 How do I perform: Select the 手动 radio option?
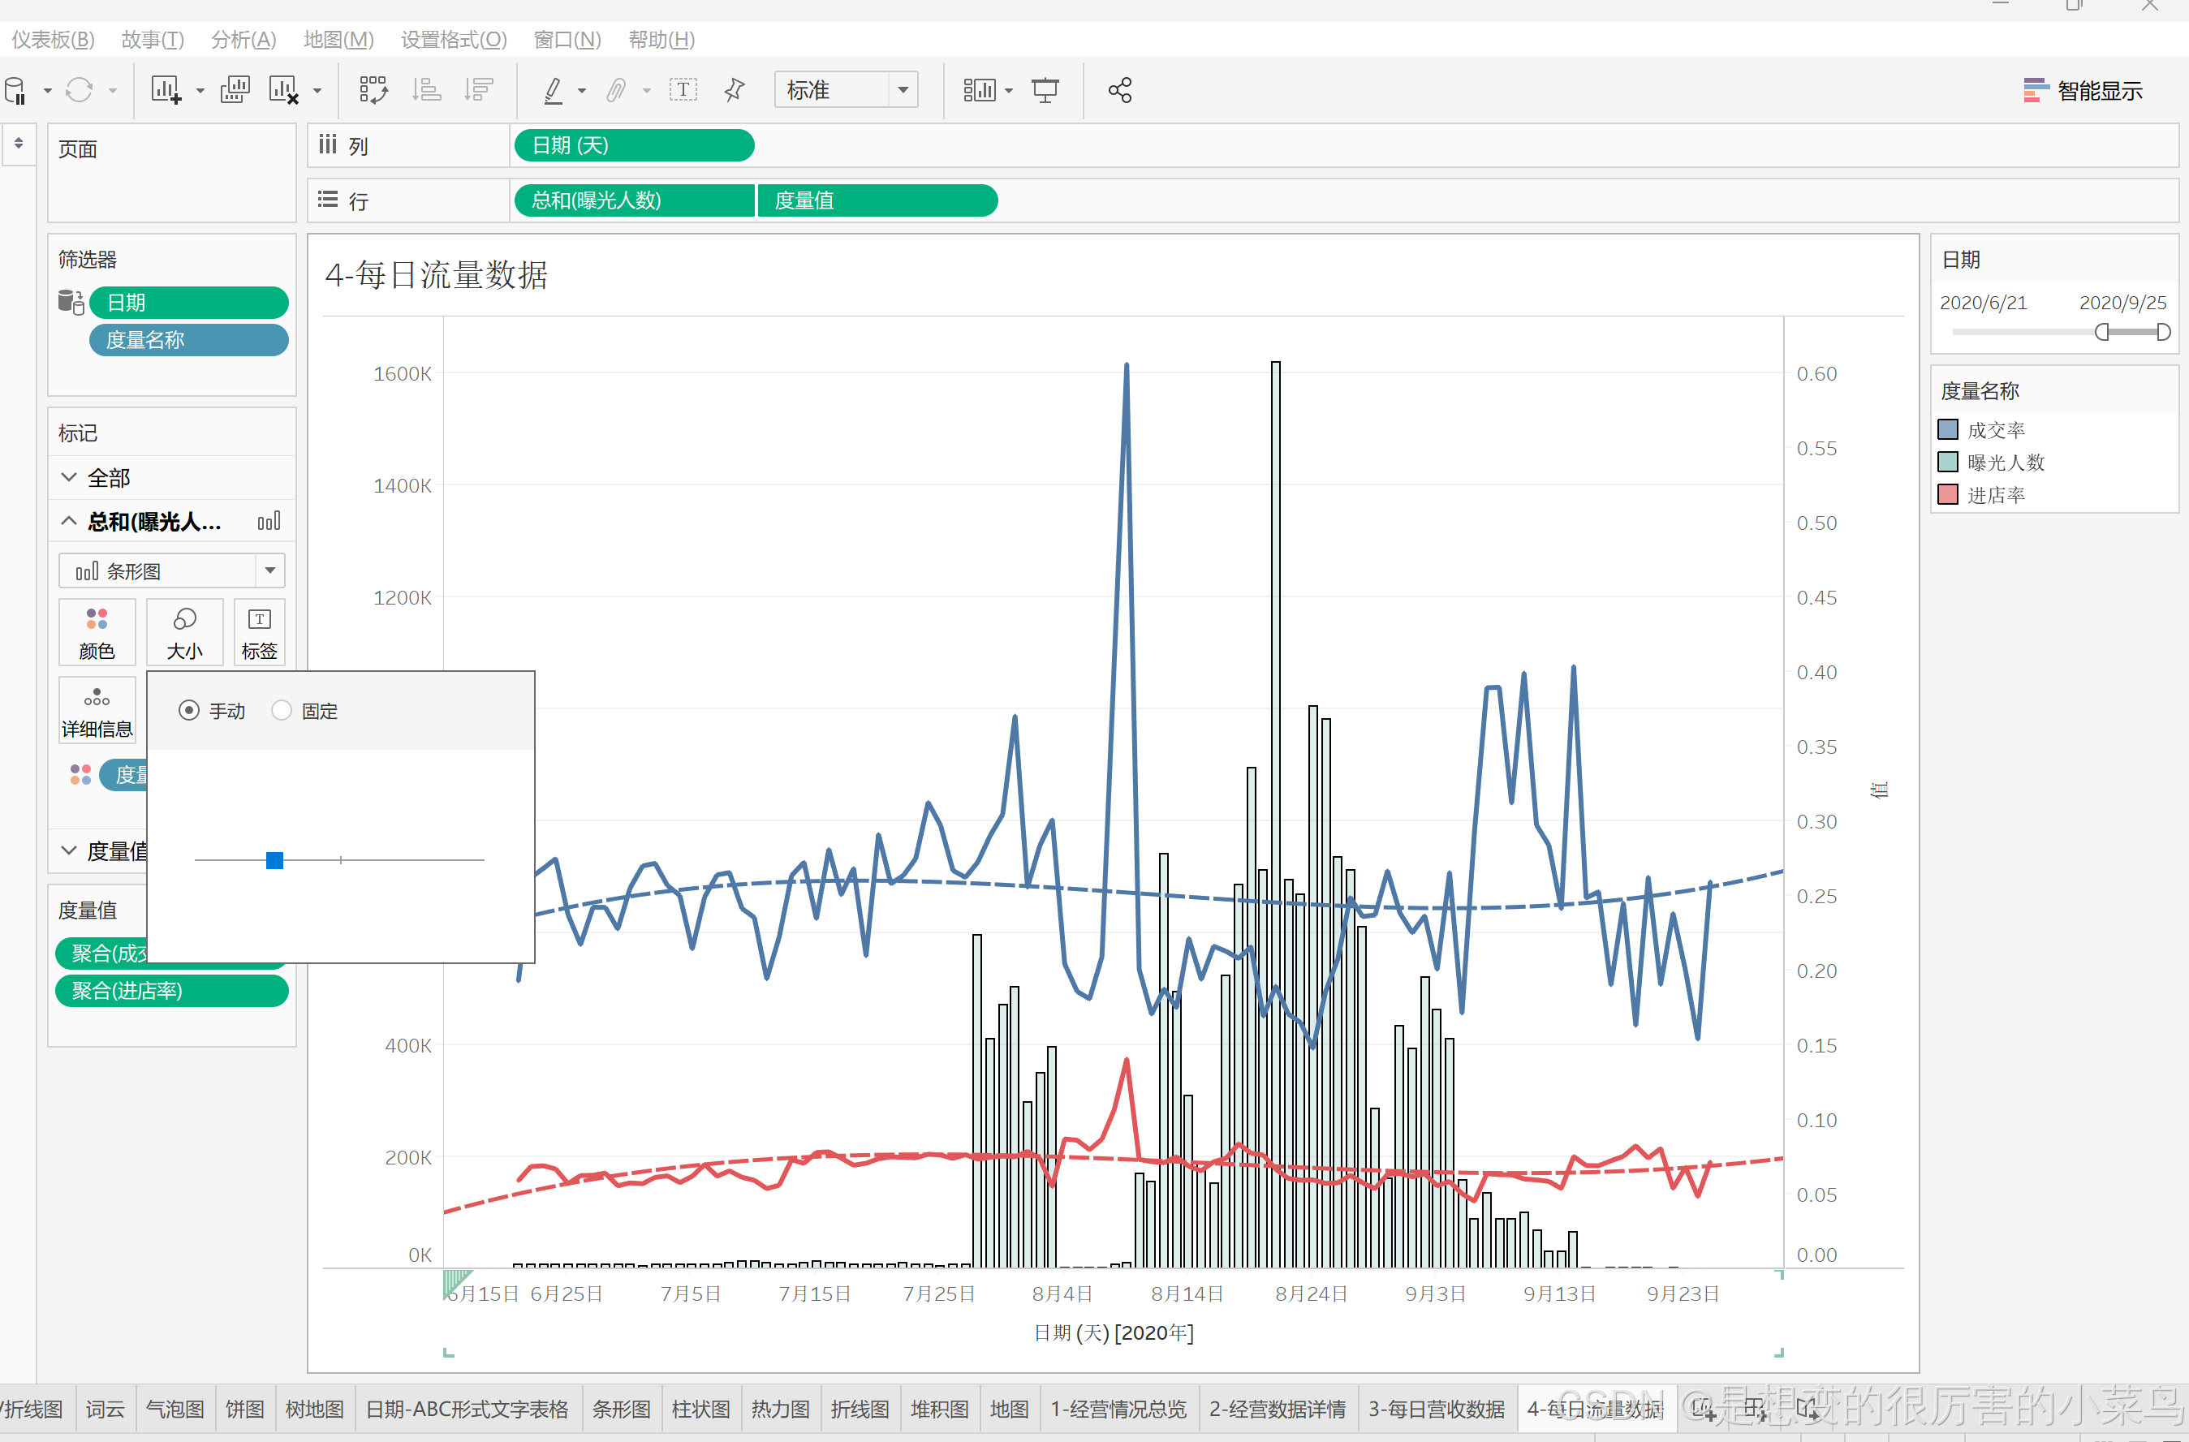[188, 711]
